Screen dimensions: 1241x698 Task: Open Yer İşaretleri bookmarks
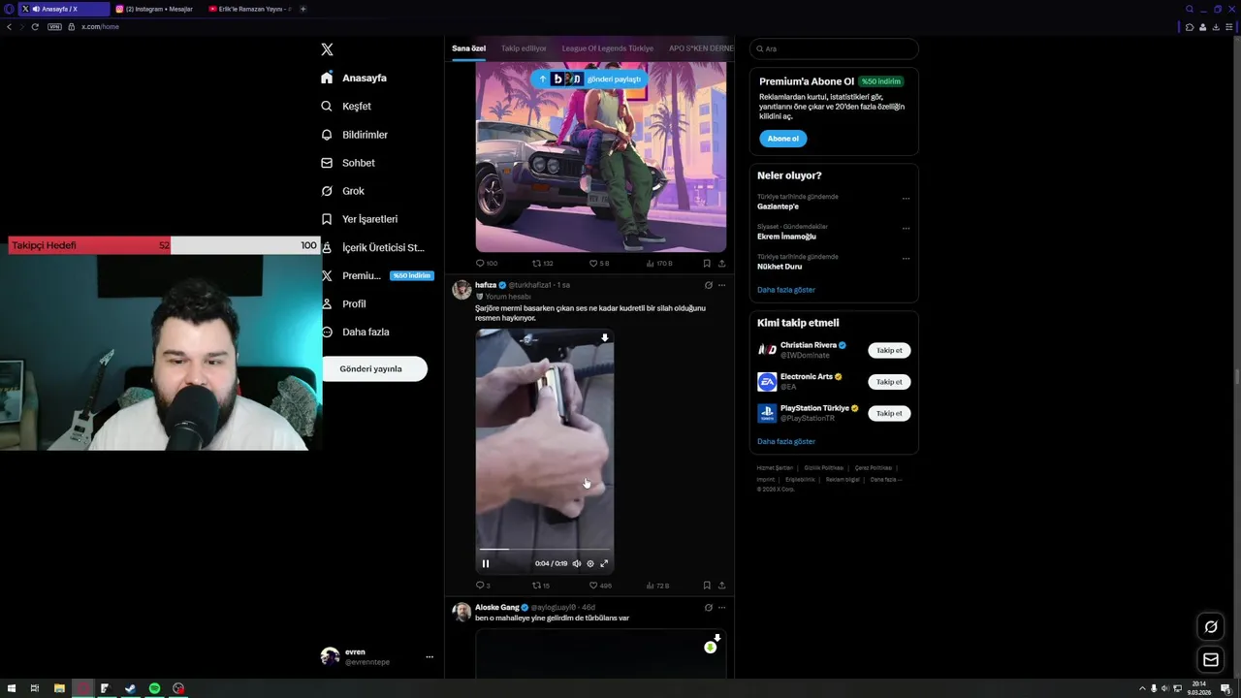[x=359, y=219]
